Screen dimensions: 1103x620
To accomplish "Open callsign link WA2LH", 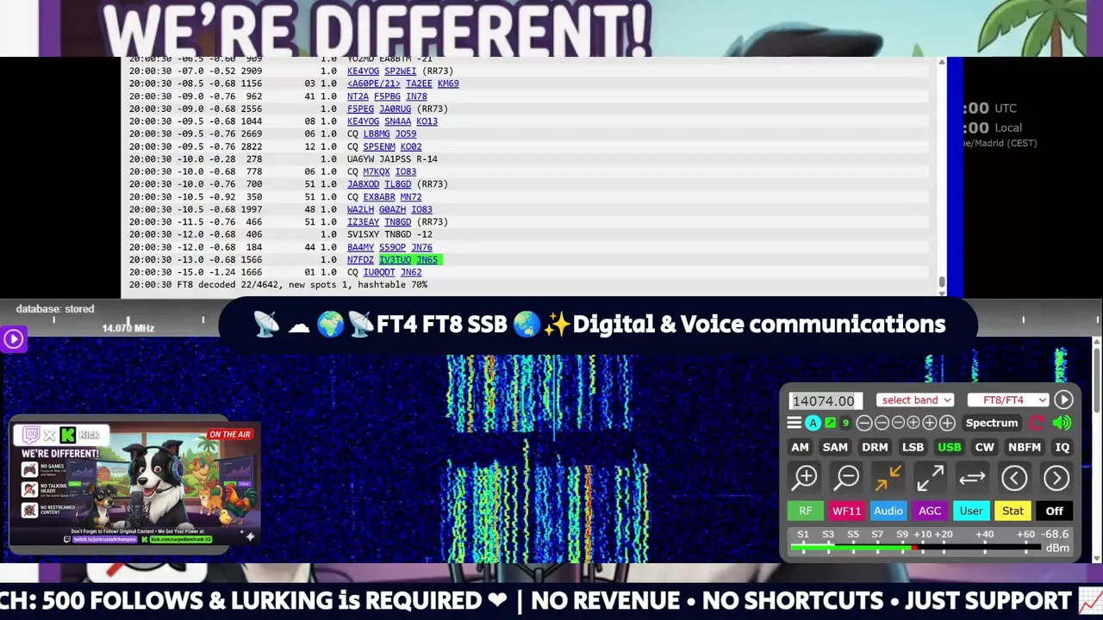I will 360,209.
